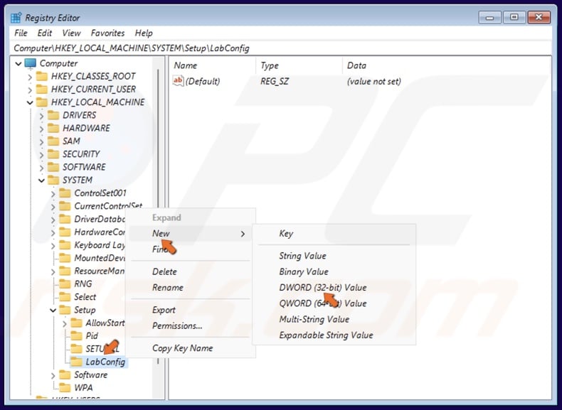The image size is (562, 410).
Task: Select QWORD (64-bit) Value in submenu
Action: (x=334, y=303)
